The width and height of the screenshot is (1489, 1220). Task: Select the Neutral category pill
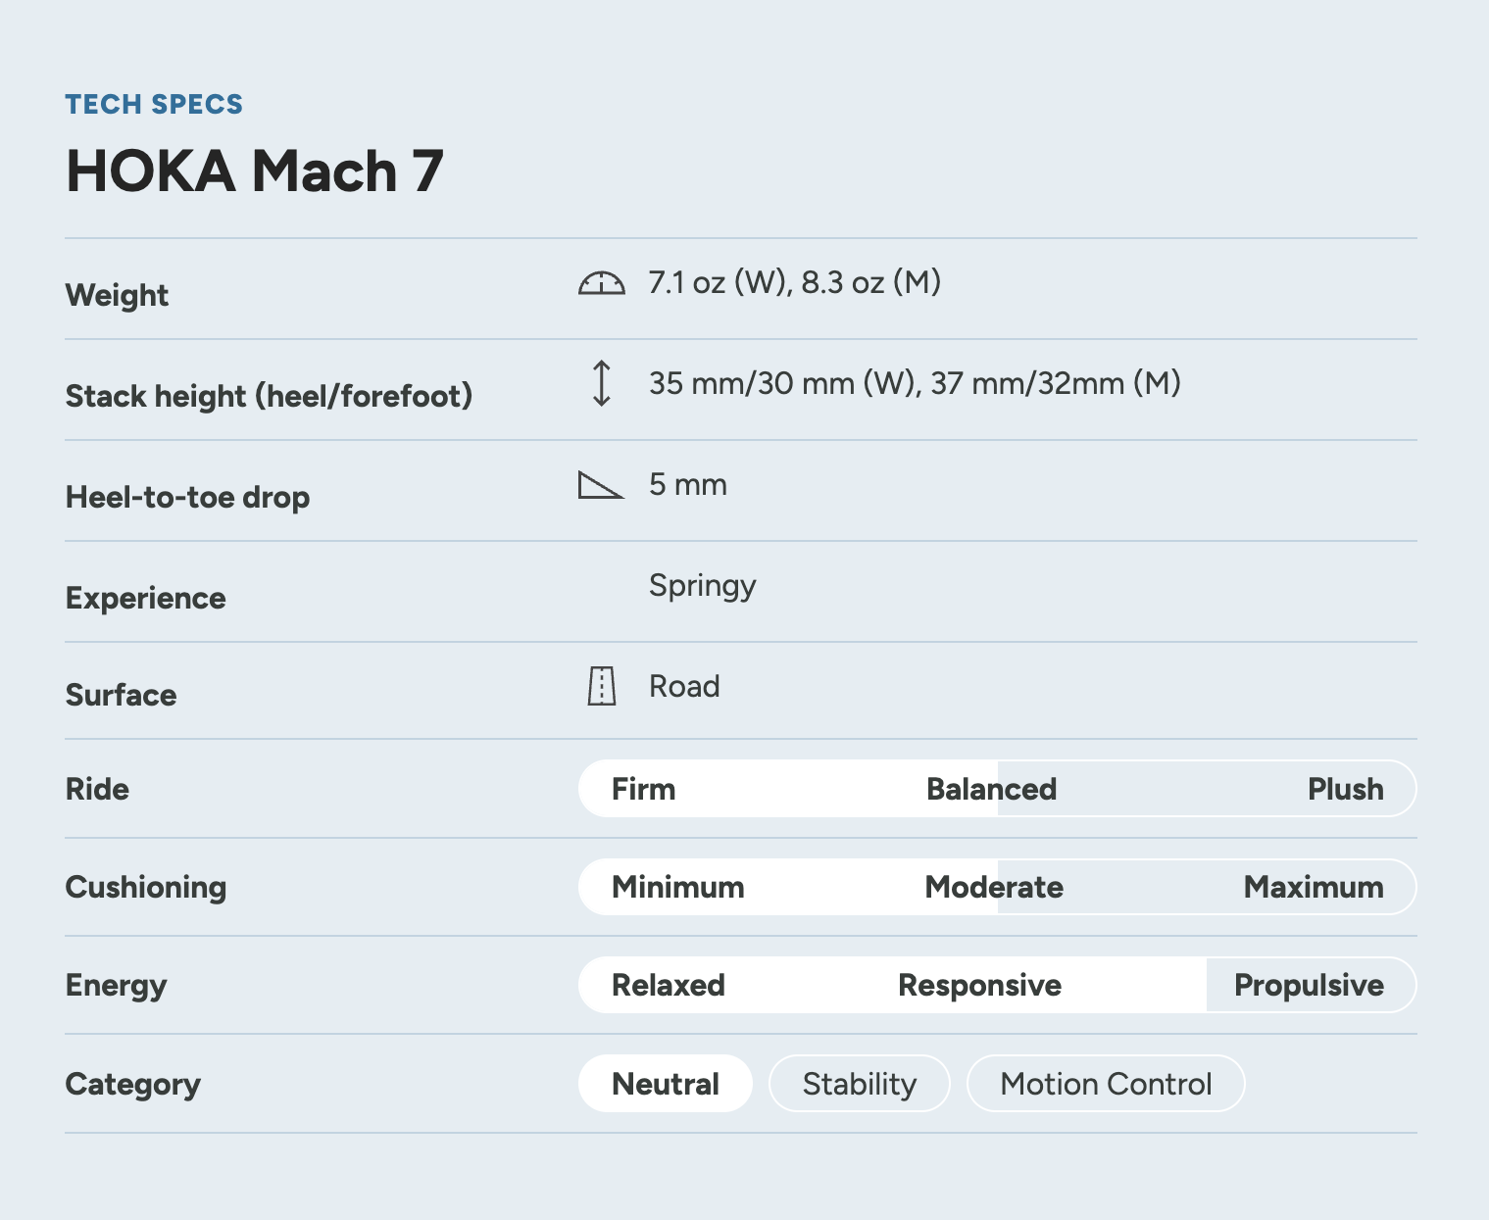[666, 1084]
